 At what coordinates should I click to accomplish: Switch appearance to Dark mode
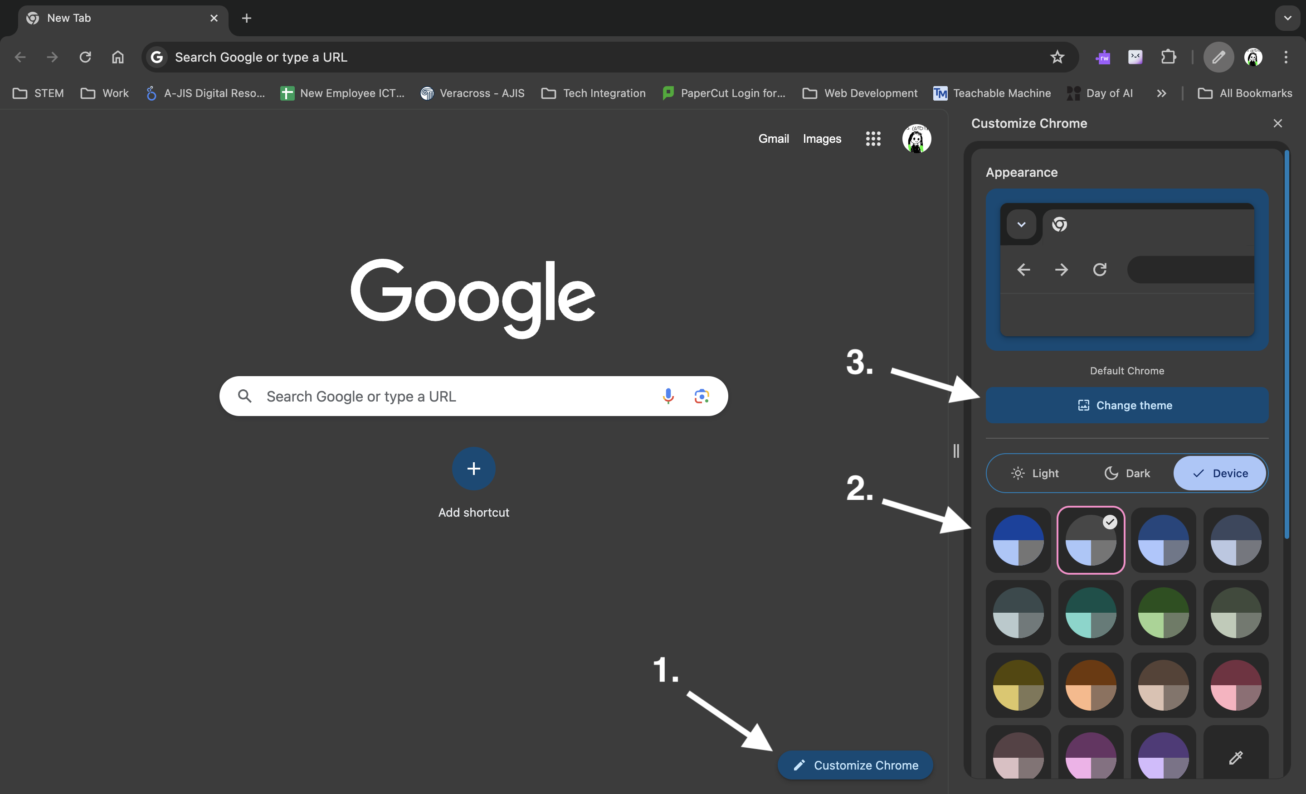pyautogui.click(x=1127, y=473)
